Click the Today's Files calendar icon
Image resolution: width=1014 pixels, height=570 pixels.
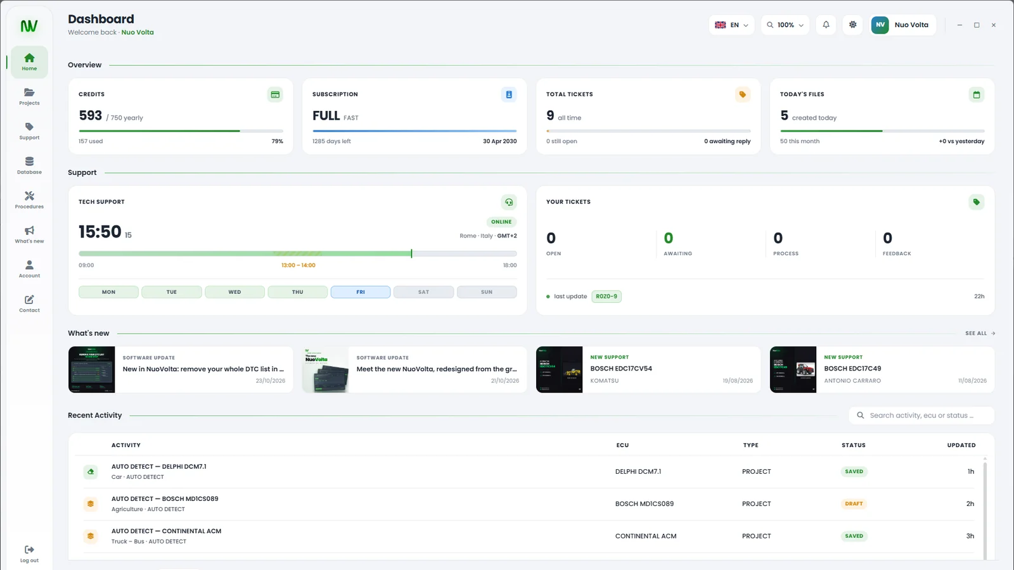coord(977,94)
